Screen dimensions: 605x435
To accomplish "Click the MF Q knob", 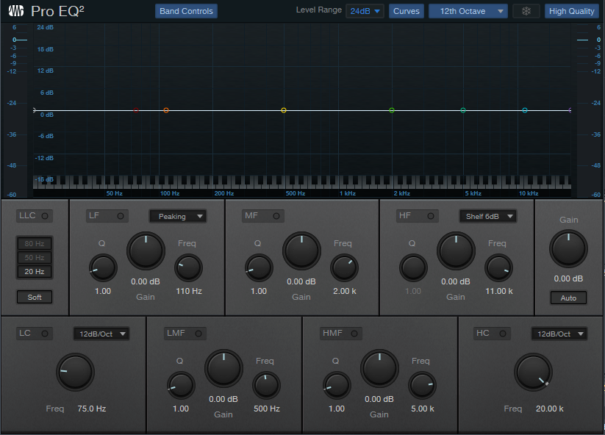I will coord(259,267).
